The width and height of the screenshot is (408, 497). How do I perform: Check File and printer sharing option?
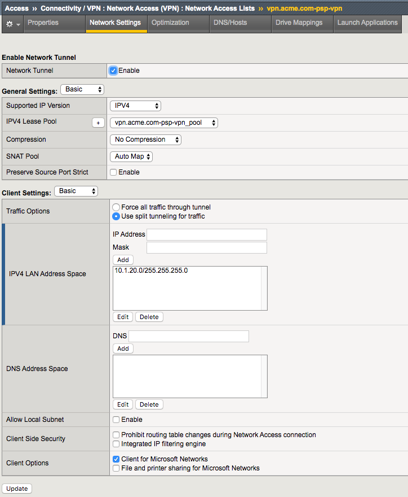[x=116, y=468]
